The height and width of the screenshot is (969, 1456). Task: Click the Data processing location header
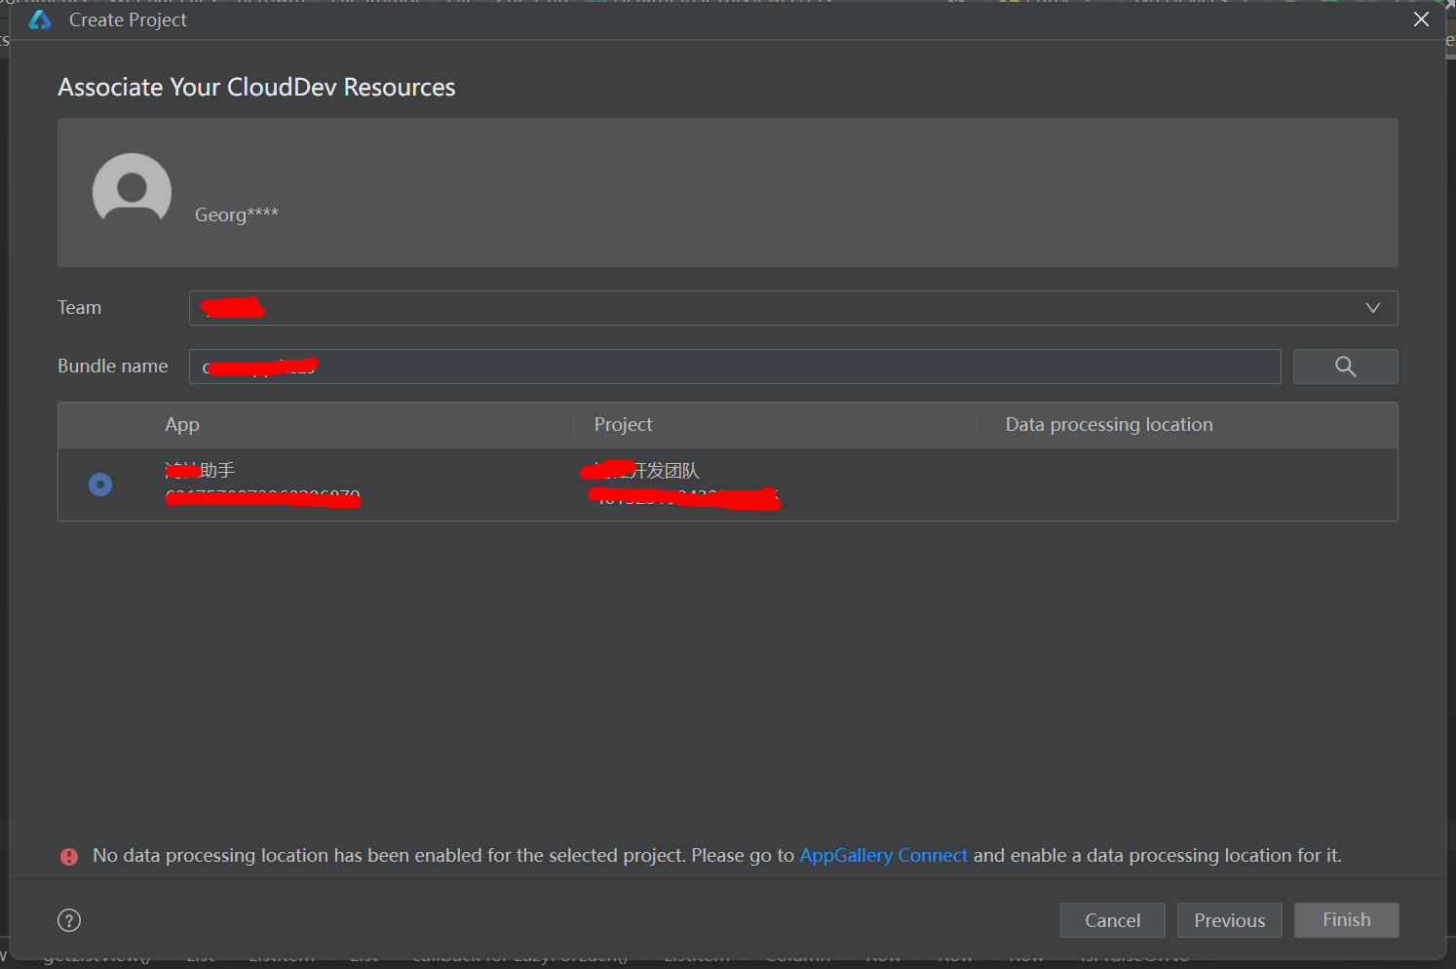click(x=1109, y=425)
